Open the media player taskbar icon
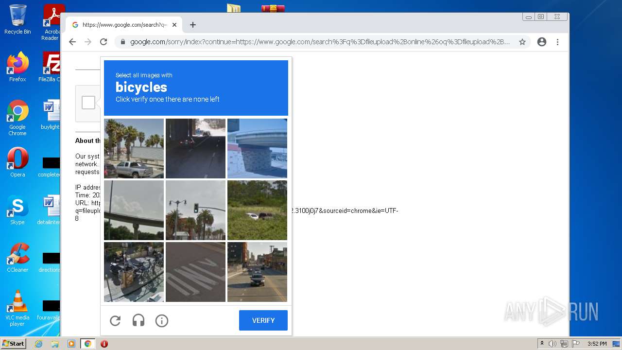The width and height of the screenshot is (622, 350). click(71, 344)
